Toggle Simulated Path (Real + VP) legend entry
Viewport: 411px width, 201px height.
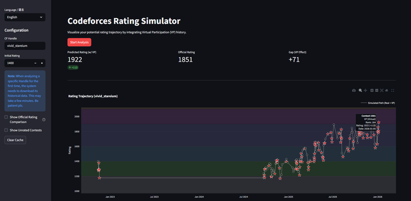(x=378, y=103)
